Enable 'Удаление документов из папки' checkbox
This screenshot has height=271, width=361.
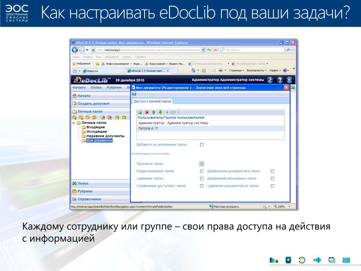(273, 186)
